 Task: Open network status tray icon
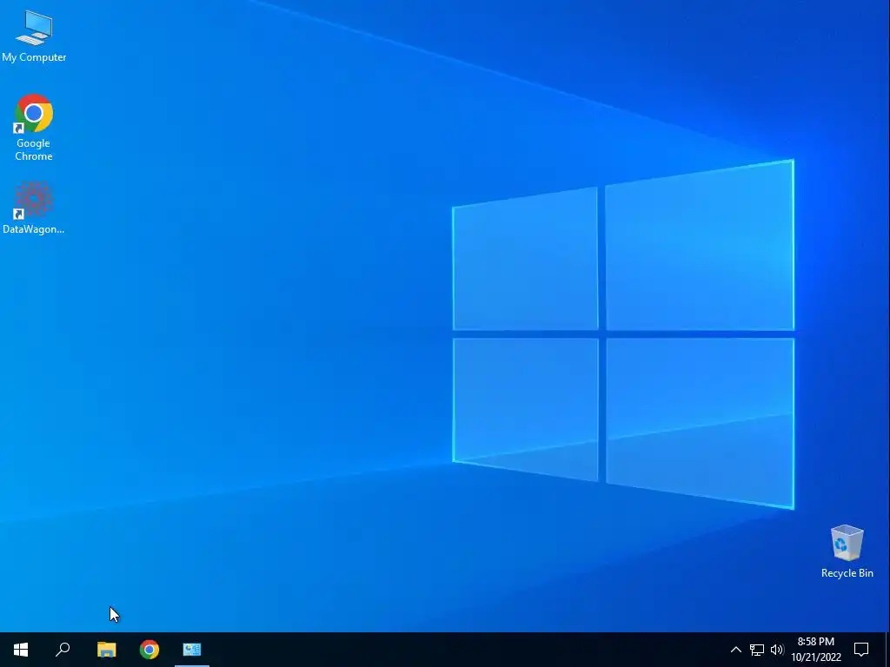[757, 650]
